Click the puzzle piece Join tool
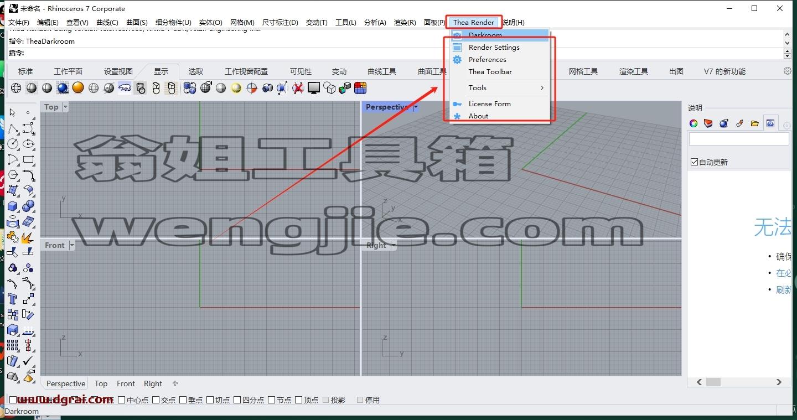 coord(13,237)
